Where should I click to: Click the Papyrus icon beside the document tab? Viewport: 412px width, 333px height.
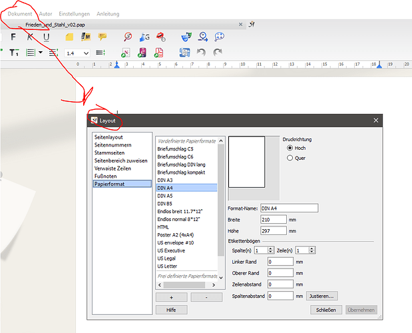tap(252, 24)
